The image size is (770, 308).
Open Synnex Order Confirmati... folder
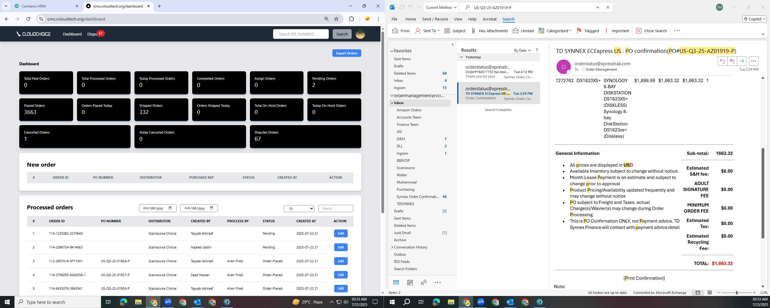pyautogui.click(x=417, y=196)
